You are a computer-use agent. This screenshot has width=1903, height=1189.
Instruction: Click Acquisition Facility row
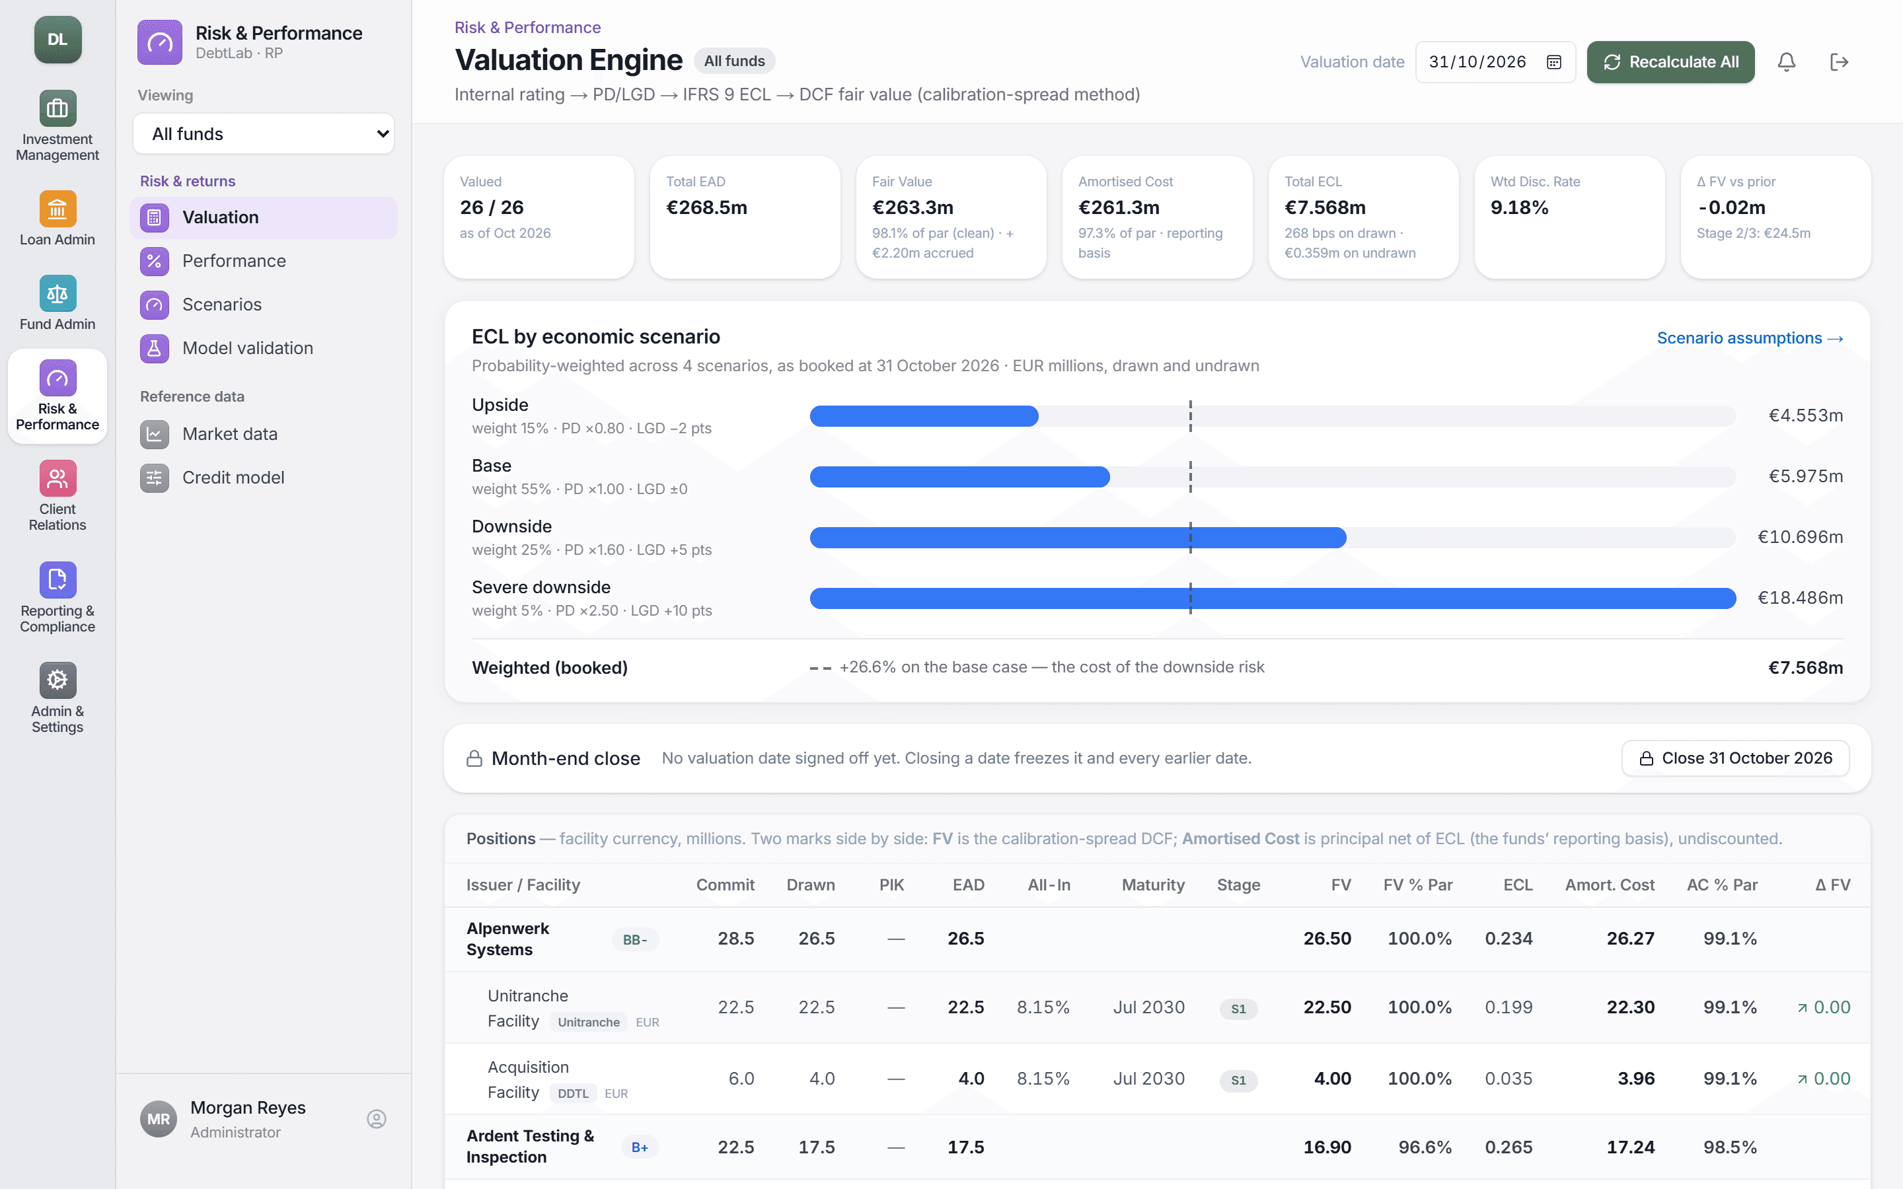(x=1157, y=1079)
